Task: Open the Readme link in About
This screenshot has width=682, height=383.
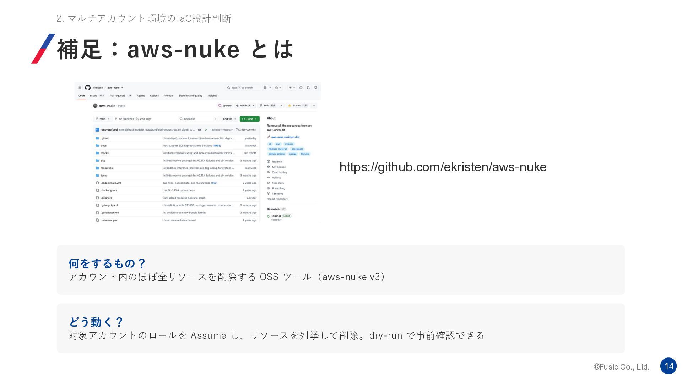Action: 275,162
